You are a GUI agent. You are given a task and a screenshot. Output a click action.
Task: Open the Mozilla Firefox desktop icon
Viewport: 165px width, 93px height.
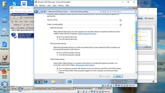(5, 73)
